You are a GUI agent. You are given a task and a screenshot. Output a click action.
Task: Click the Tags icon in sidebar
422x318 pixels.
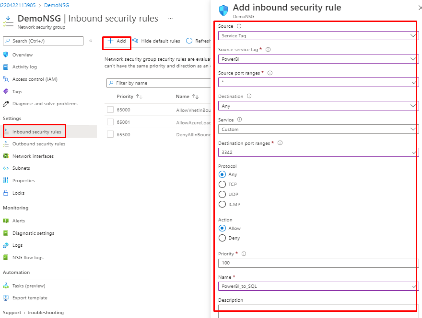click(x=6, y=91)
